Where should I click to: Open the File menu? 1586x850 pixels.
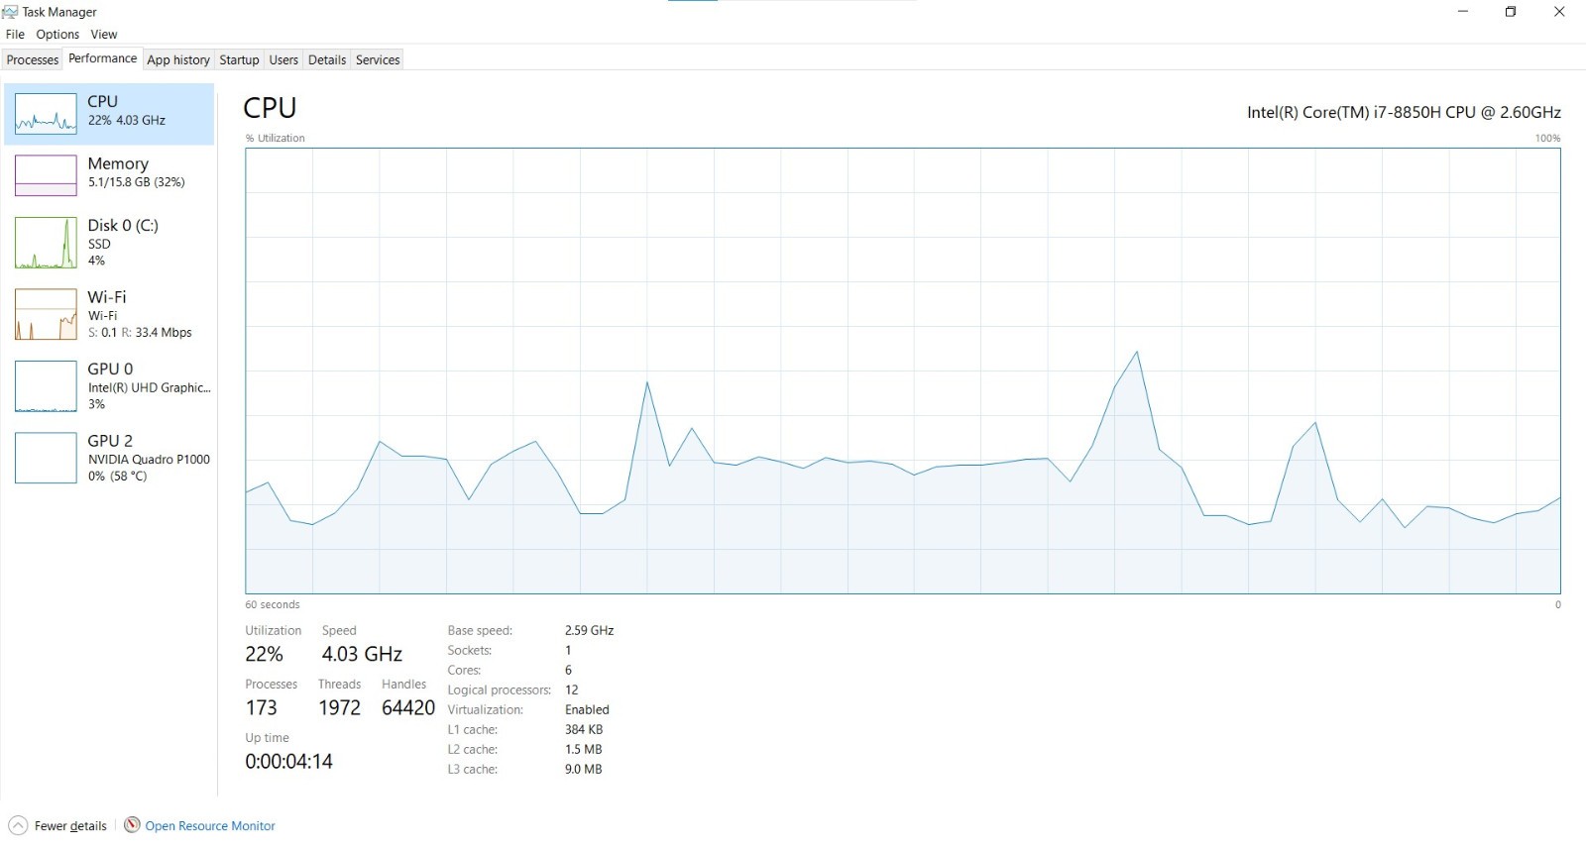coord(15,34)
